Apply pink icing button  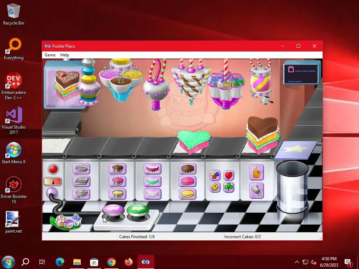point(188,181)
